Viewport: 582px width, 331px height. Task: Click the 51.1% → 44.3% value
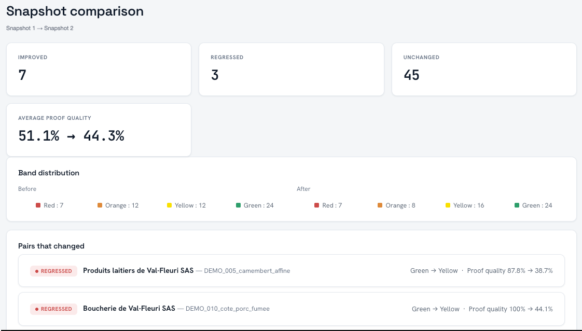pos(71,136)
